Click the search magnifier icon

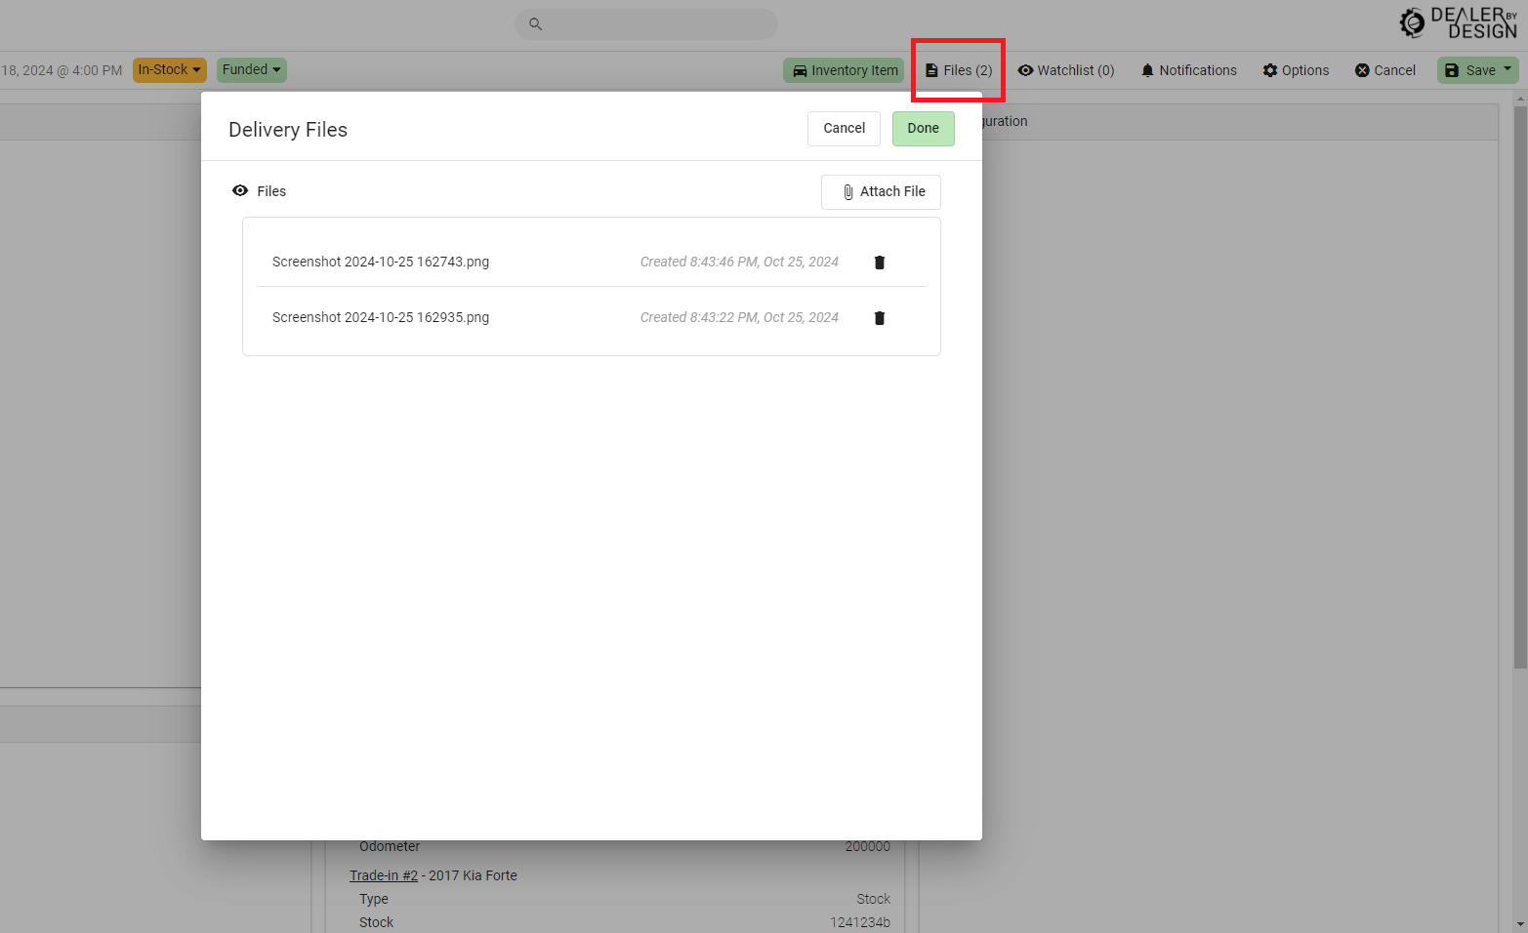535,24
